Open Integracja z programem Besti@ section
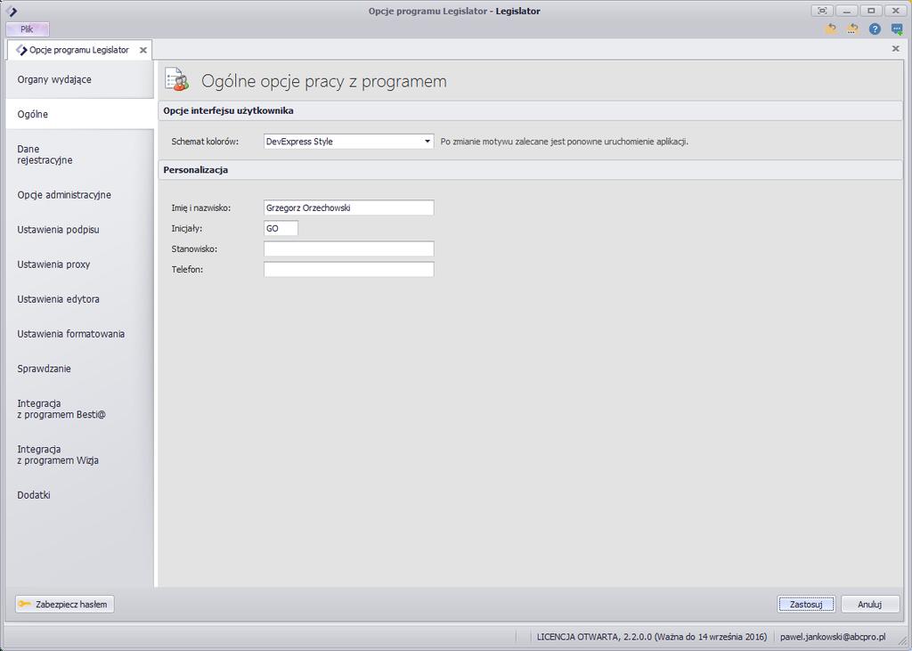 [x=79, y=409]
